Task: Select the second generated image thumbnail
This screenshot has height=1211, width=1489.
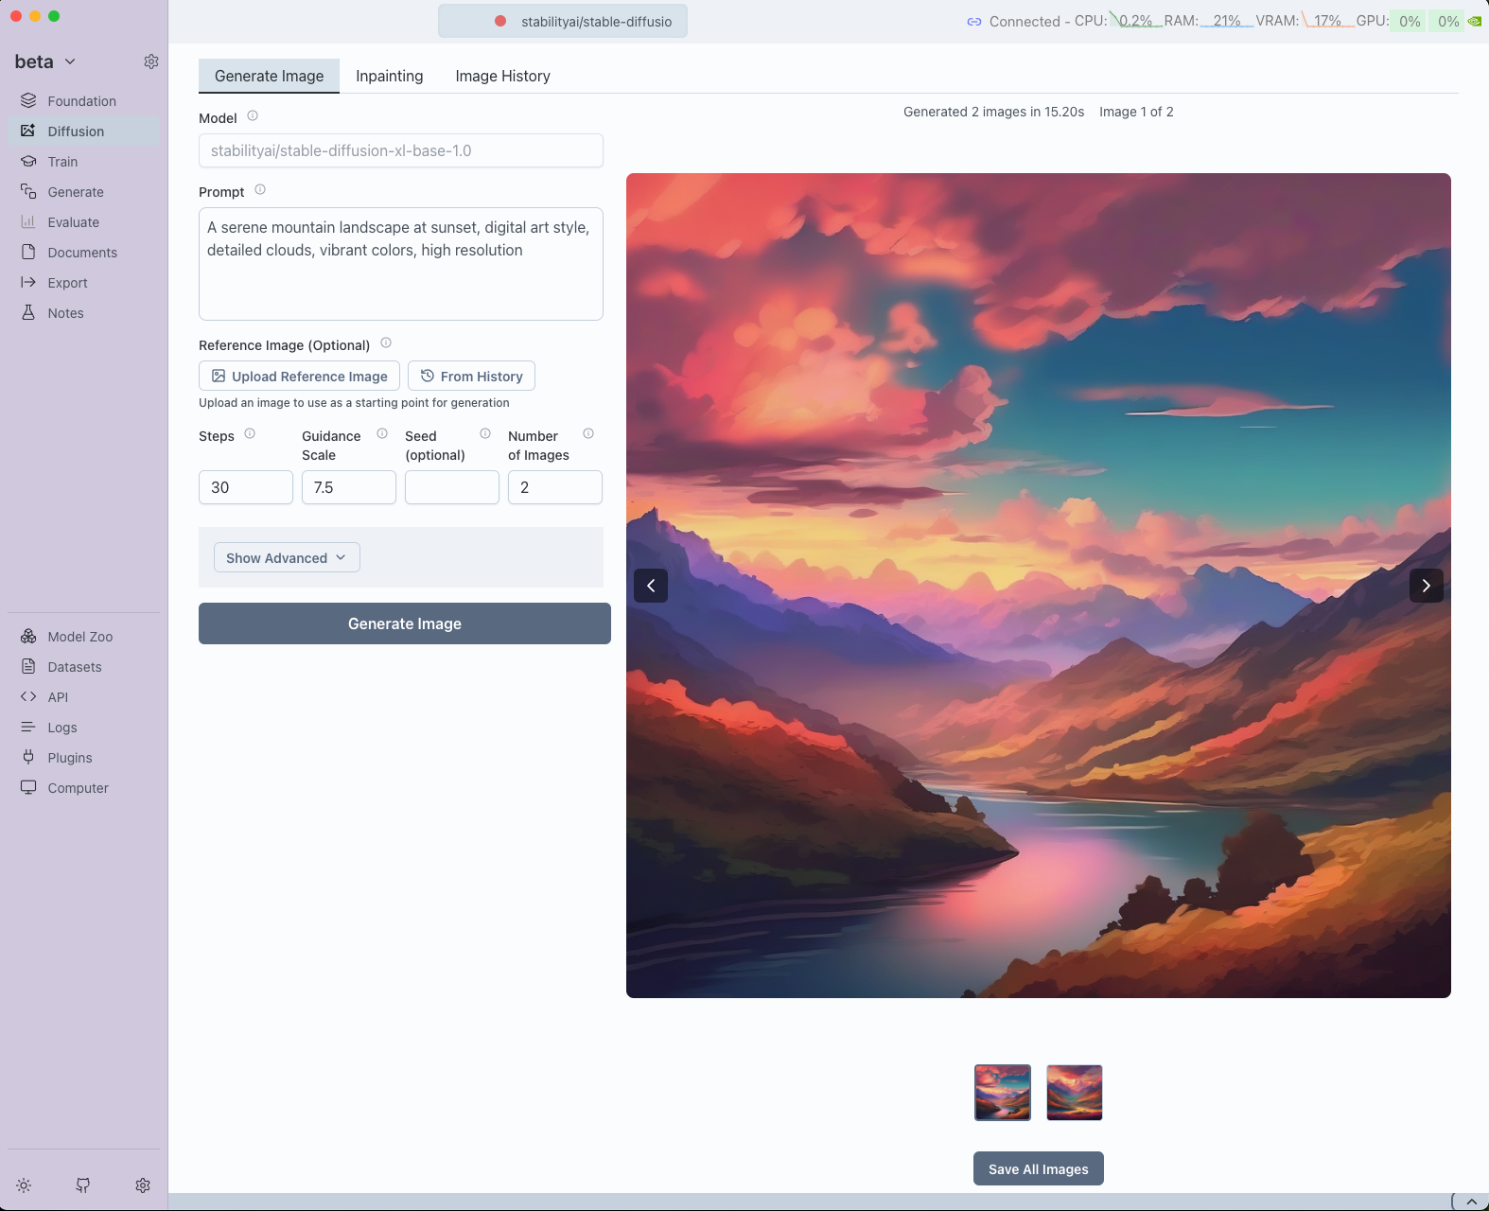Action: pyautogui.click(x=1074, y=1093)
